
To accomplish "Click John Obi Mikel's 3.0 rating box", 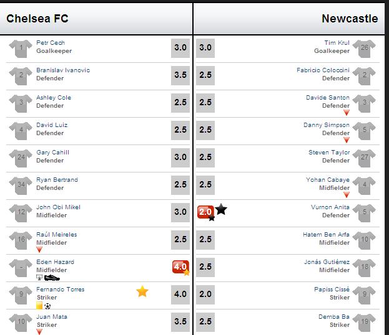I will tap(180, 212).
